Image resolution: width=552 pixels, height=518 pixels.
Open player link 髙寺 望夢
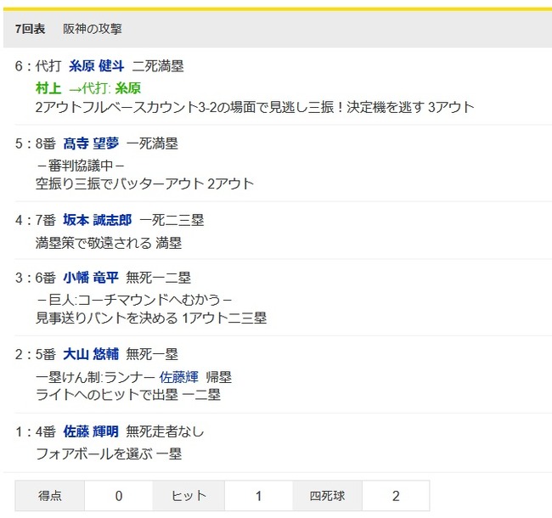[91, 144]
